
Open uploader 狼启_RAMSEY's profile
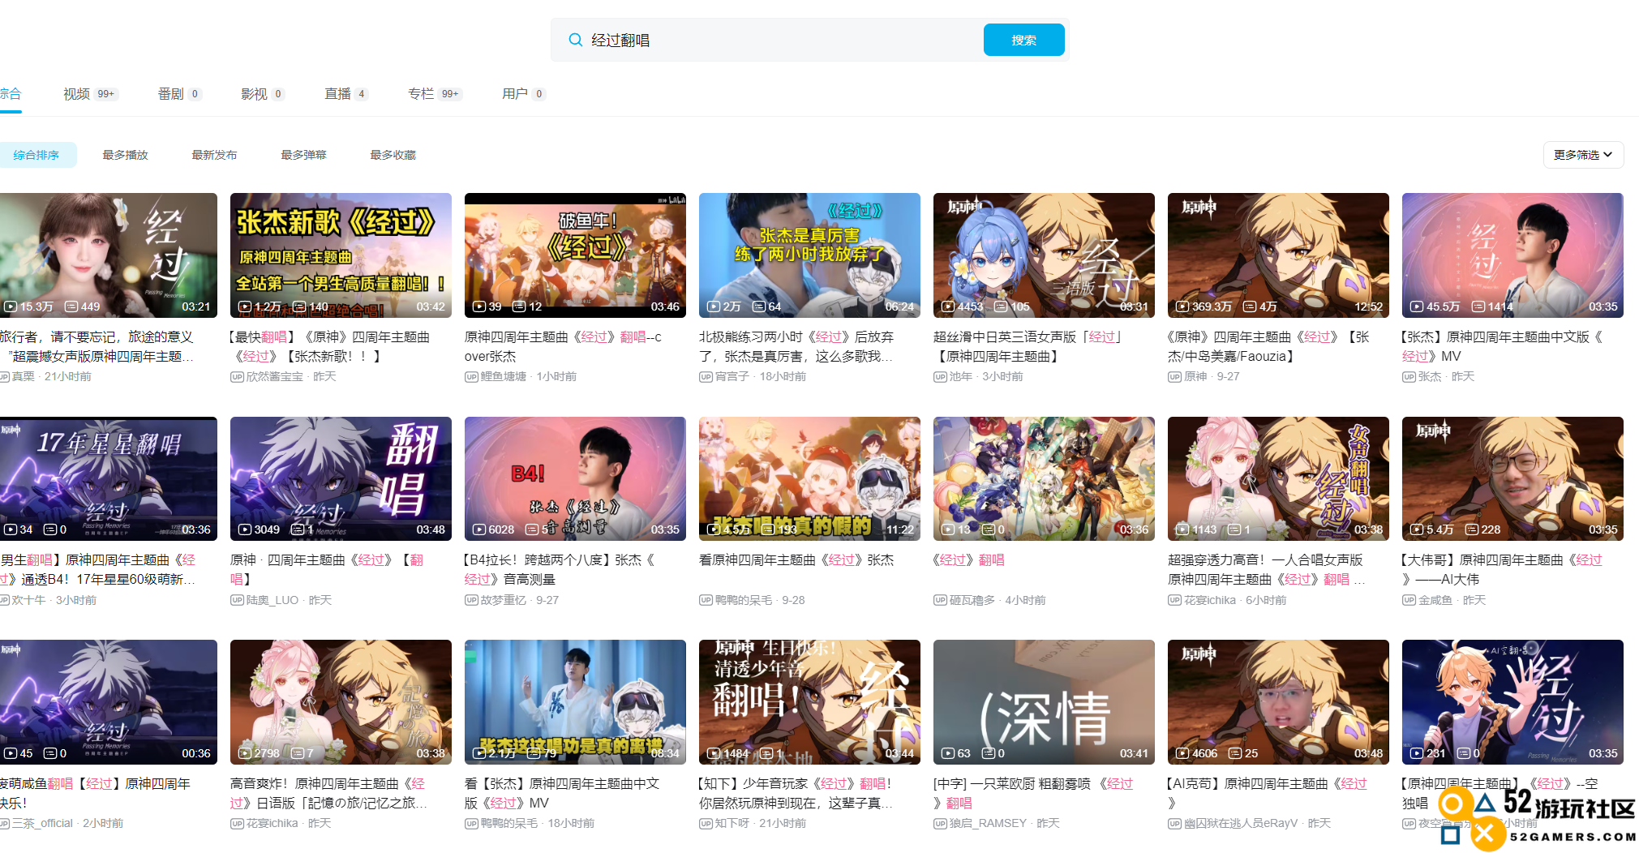click(x=988, y=824)
